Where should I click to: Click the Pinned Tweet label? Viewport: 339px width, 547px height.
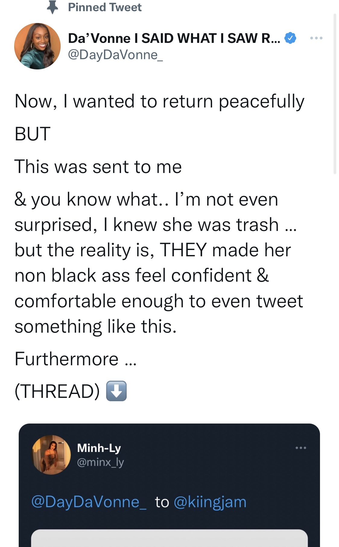(x=105, y=7)
